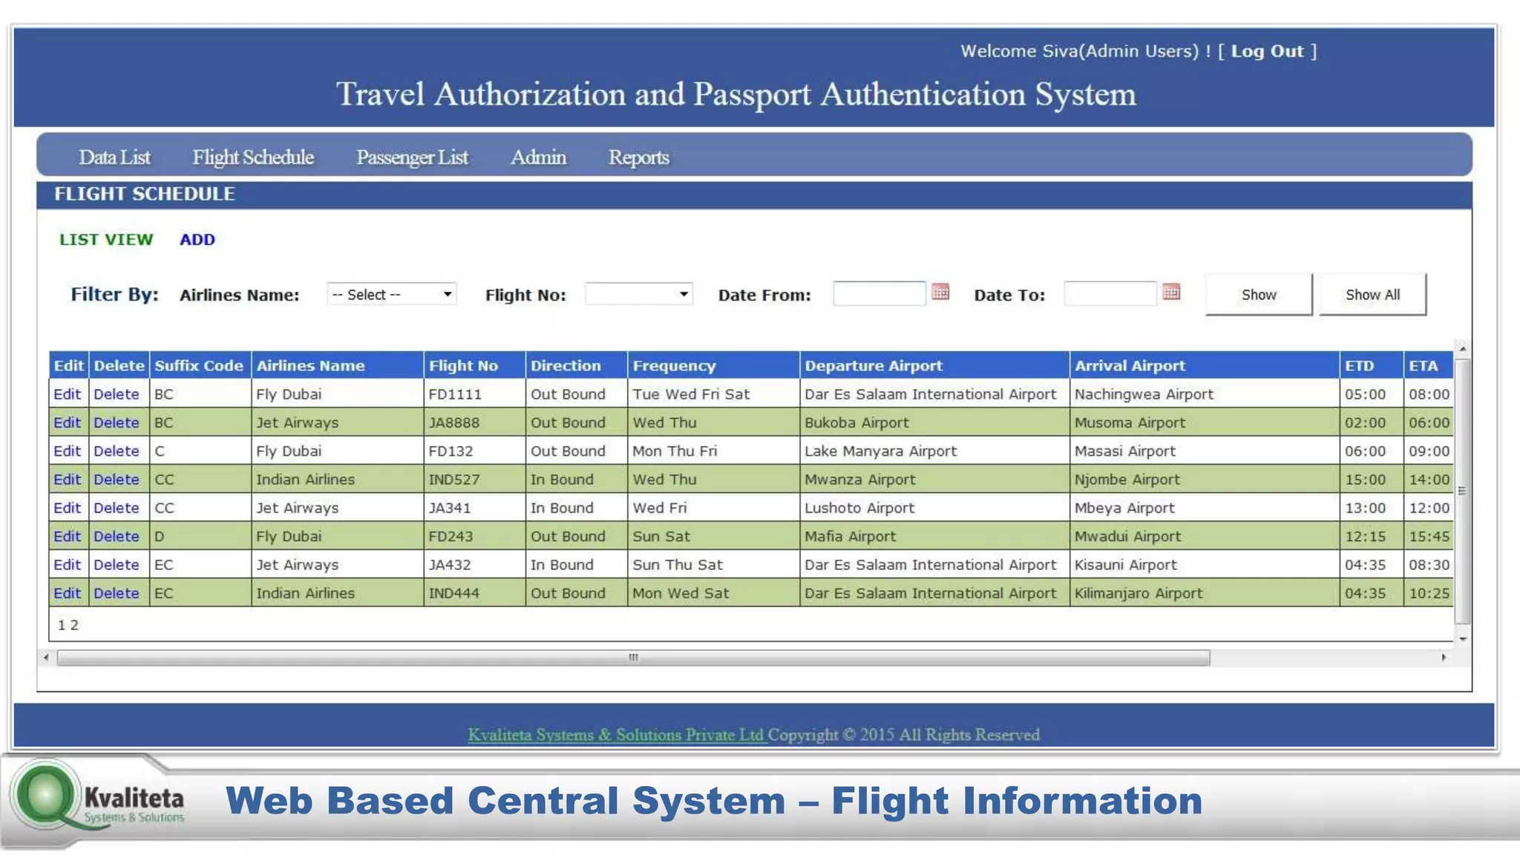Select the 10:25 ETA cell
Viewport: 1520px width, 855px height.
point(1429,593)
